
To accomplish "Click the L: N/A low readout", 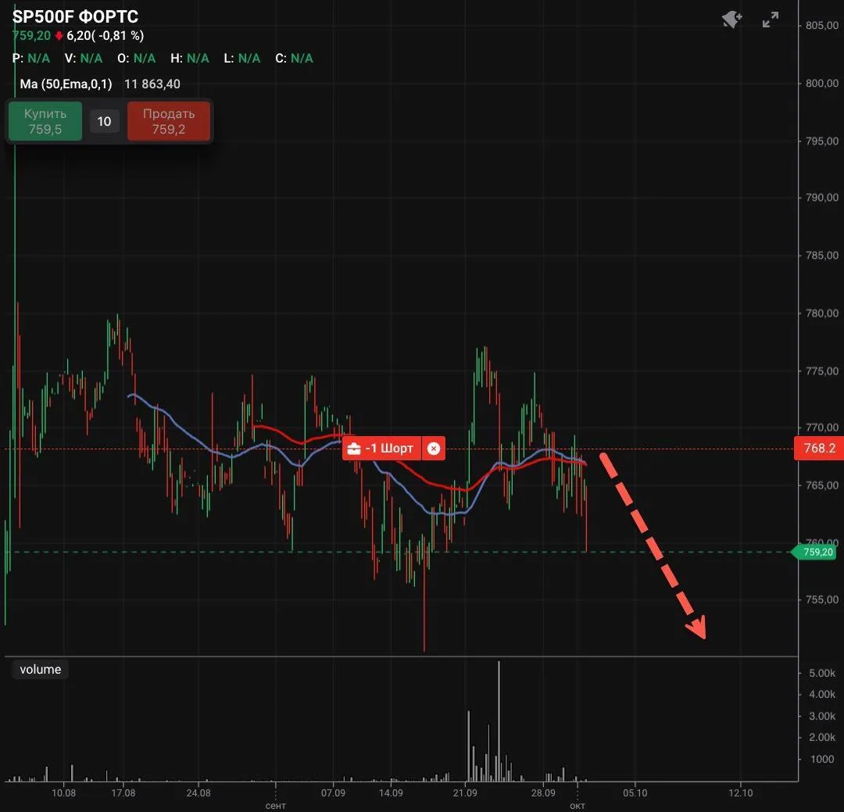I will [x=241, y=58].
